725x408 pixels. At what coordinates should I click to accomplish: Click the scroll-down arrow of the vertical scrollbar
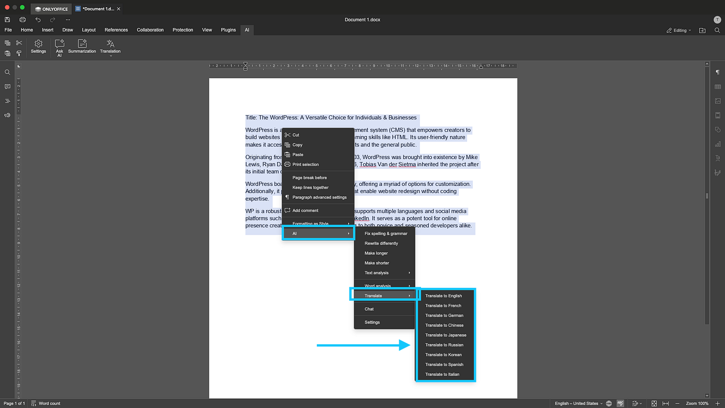(x=707, y=396)
